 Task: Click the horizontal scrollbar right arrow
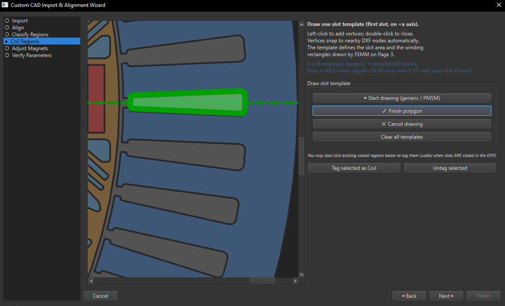[295, 281]
